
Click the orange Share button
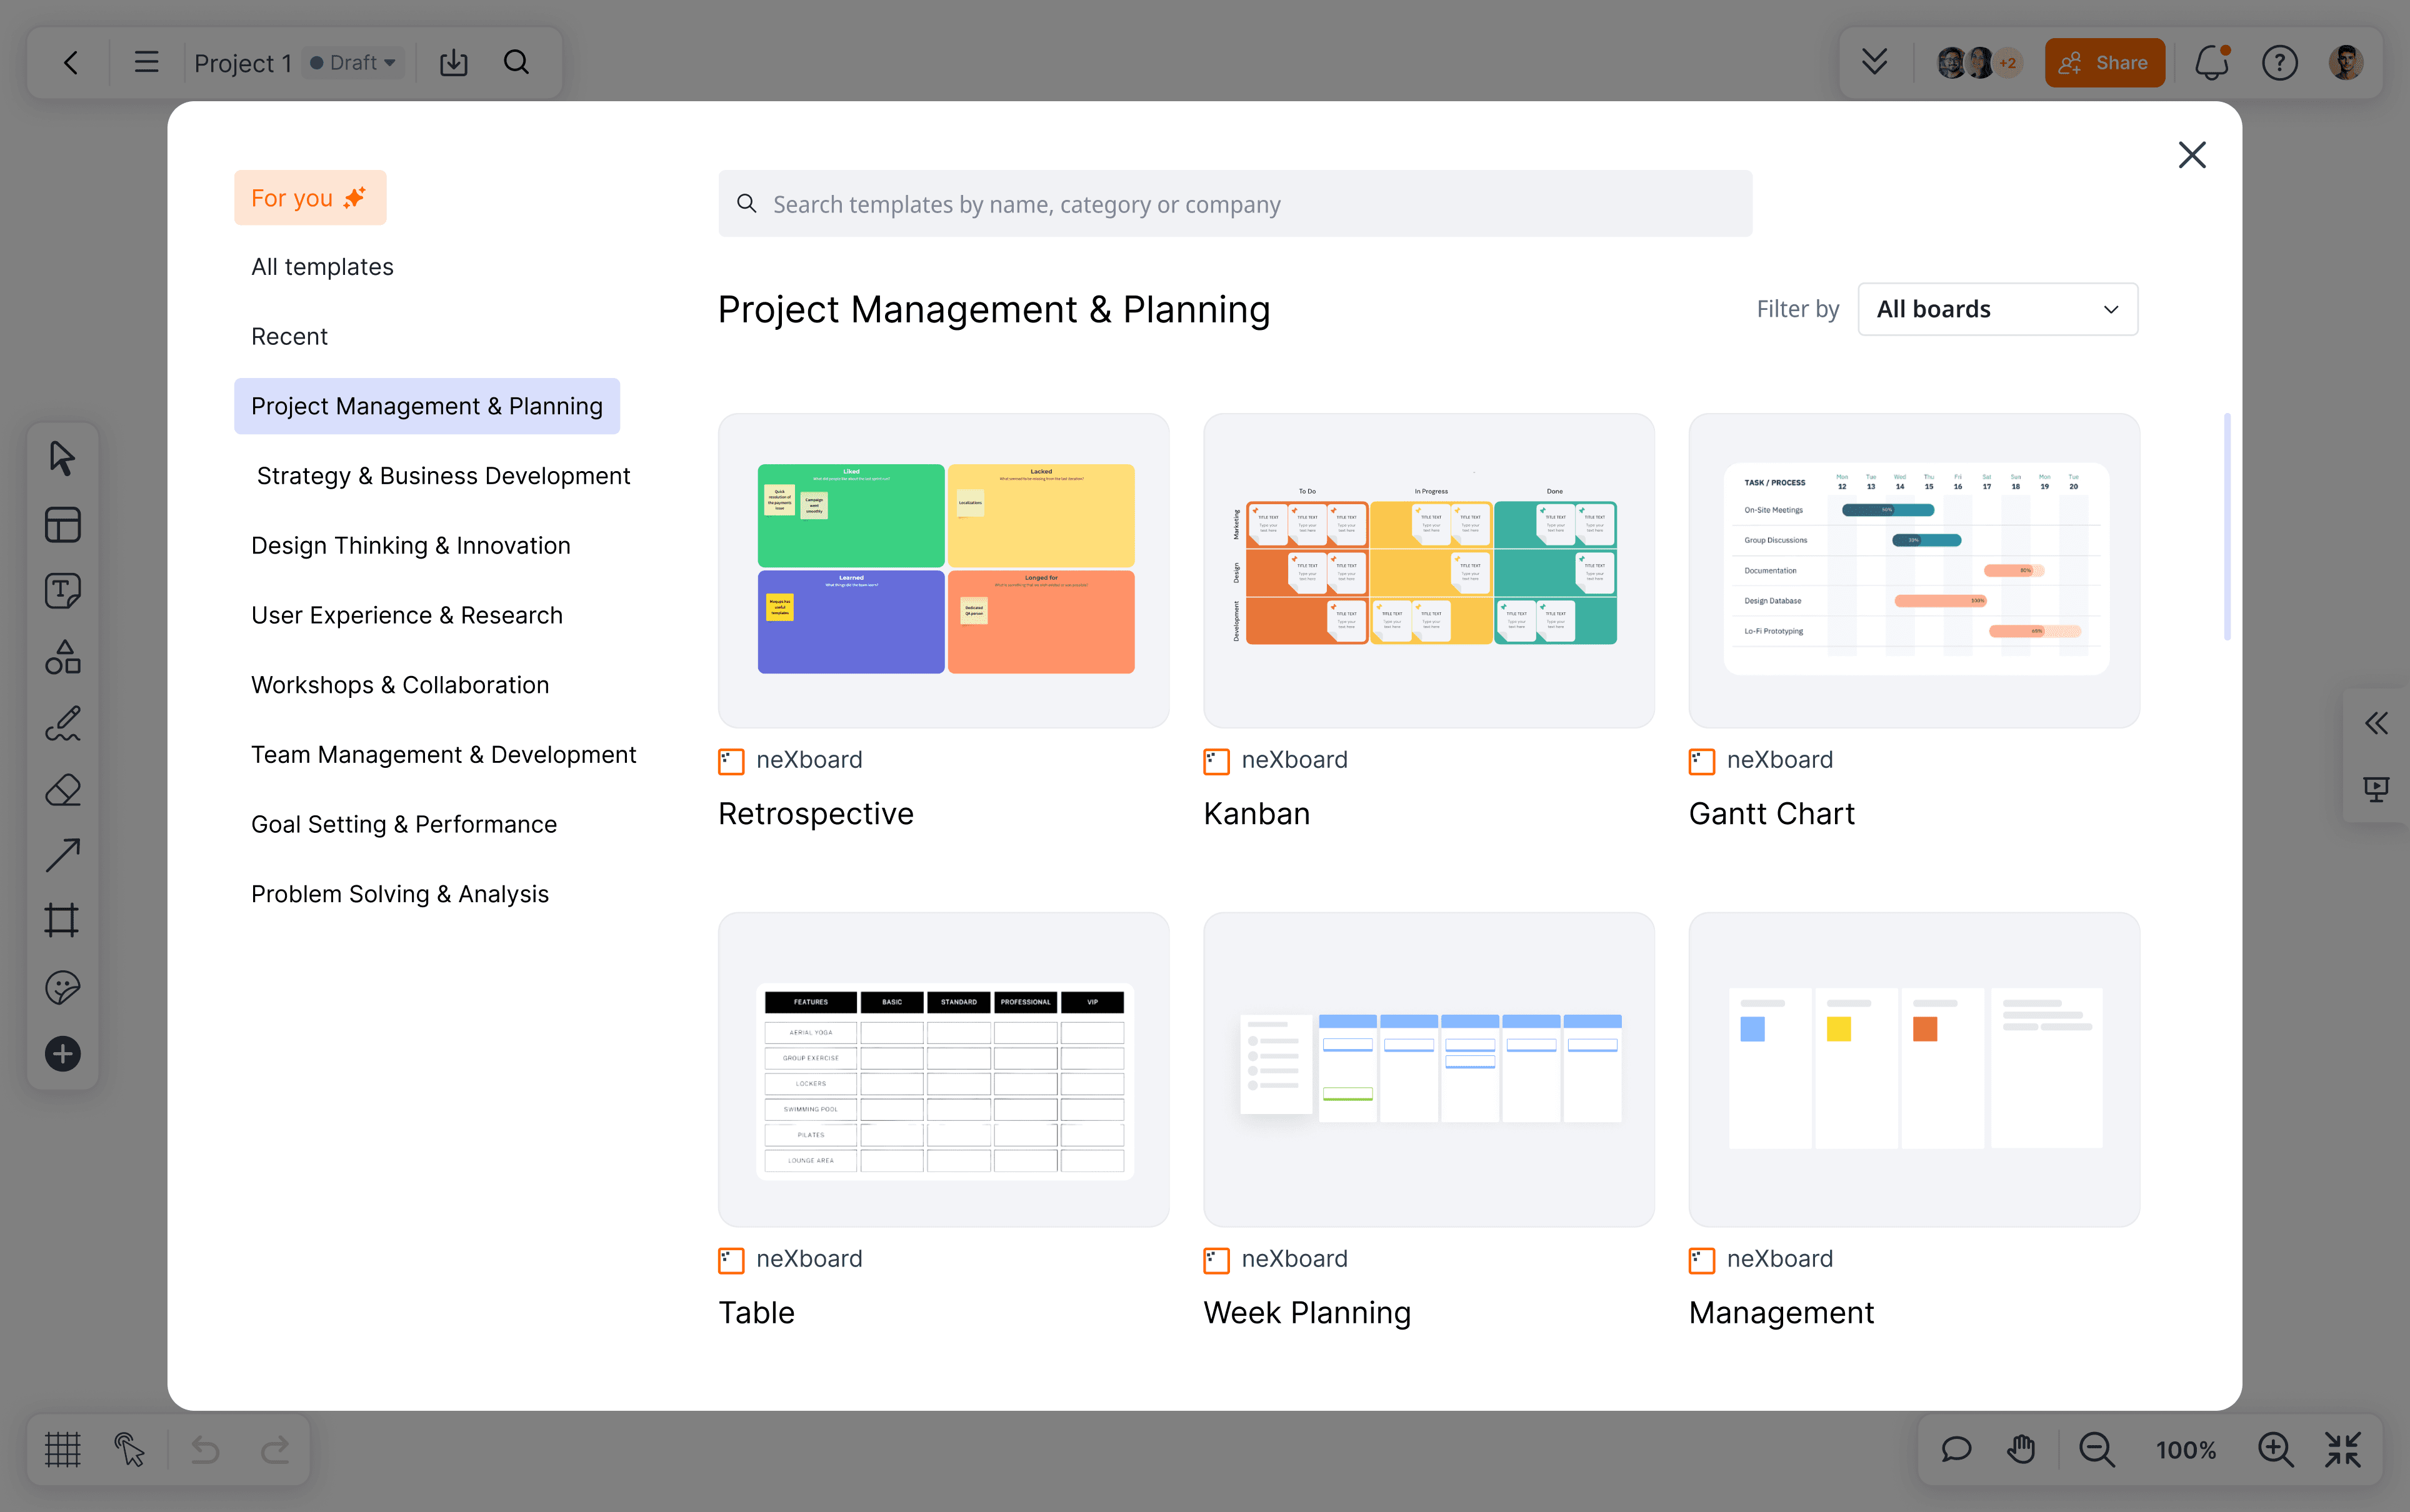(2104, 63)
